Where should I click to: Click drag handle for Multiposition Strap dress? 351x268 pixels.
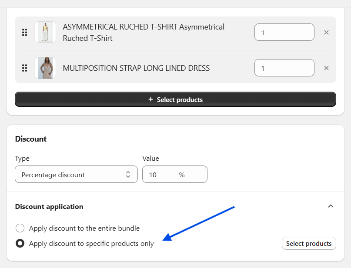coord(25,68)
